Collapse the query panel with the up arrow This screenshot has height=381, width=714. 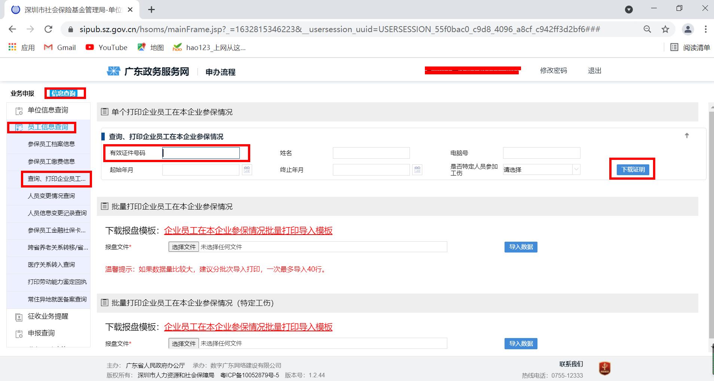[686, 136]
